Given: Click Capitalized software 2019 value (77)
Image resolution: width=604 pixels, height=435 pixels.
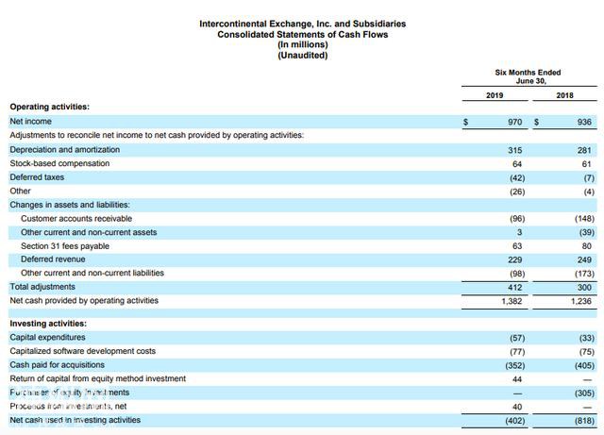Looking at the screenshot, I should point(517,352).
